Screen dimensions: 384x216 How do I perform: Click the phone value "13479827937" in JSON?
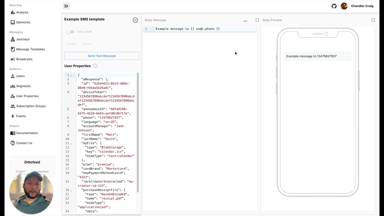pos(109,118)
